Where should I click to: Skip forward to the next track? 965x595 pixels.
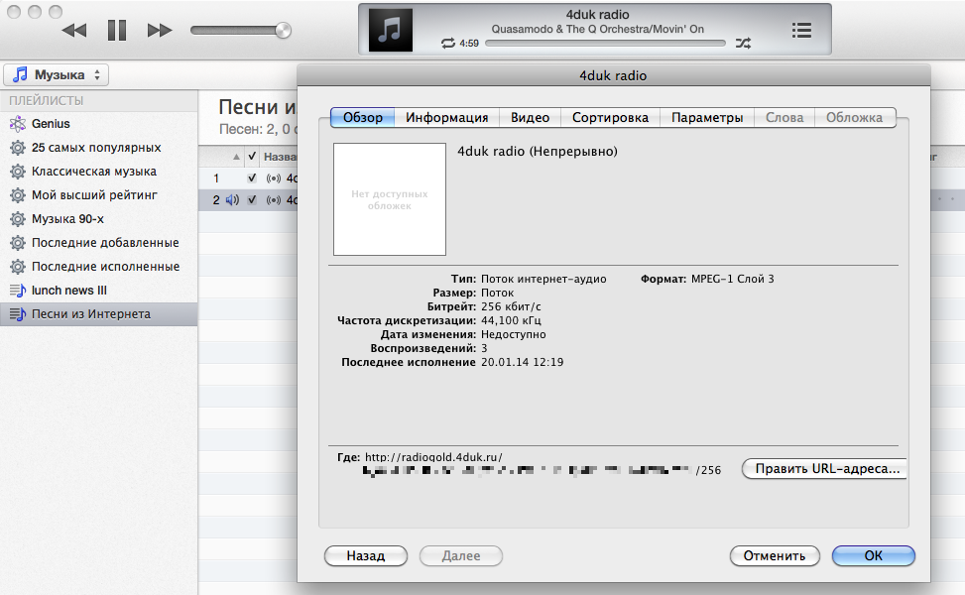tap(160, 31)
